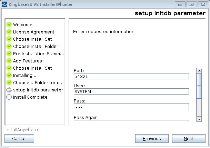The width and height of the screenshot is (210, 148).
Task: Click the checkmark icon beside Choose Install Folder
Action: click(9, 46)
